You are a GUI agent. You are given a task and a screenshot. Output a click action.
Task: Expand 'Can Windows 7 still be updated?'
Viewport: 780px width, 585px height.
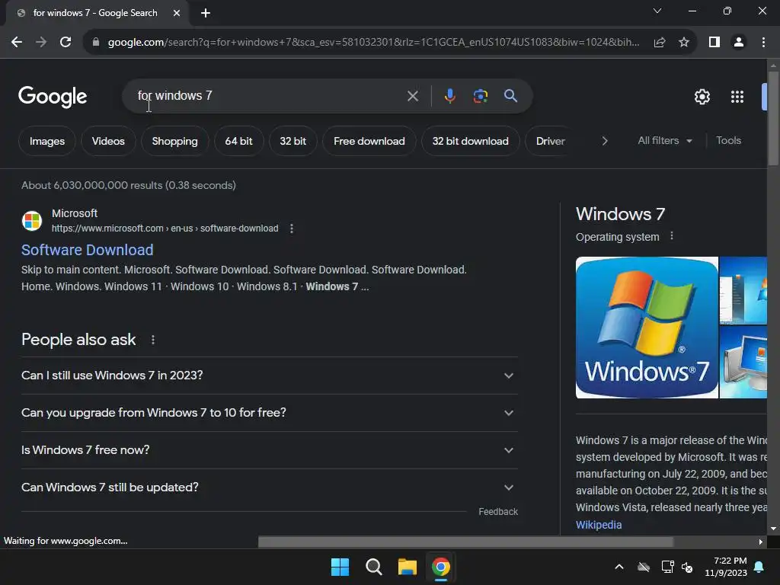(x=270, y=487)
